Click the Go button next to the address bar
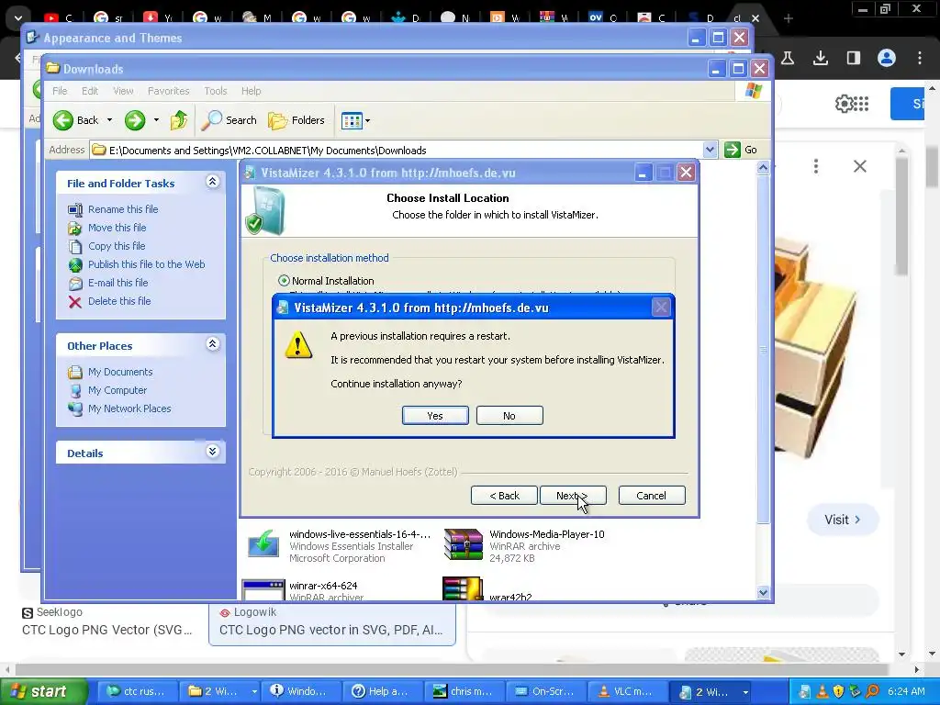 [x=741, y=150]
